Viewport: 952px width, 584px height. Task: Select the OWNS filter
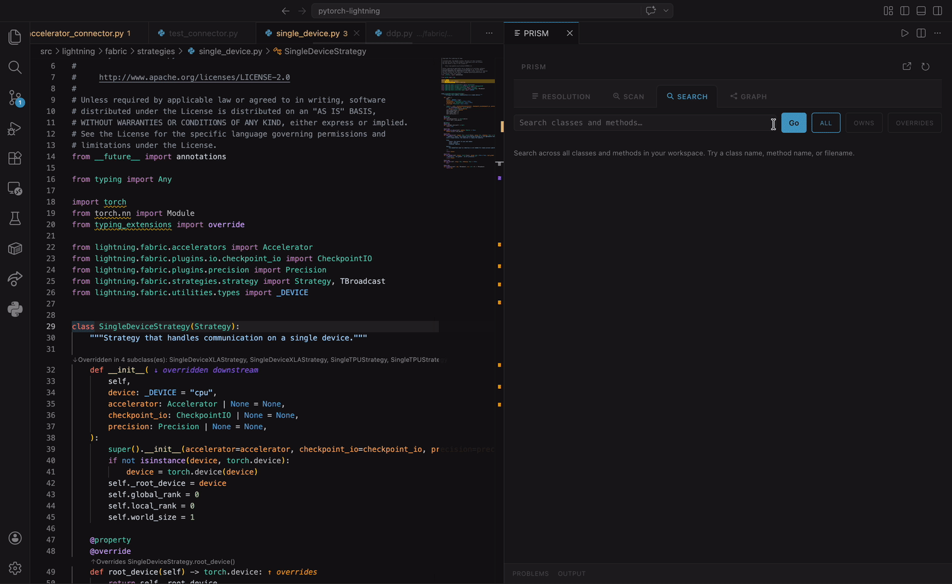[864, 123]
